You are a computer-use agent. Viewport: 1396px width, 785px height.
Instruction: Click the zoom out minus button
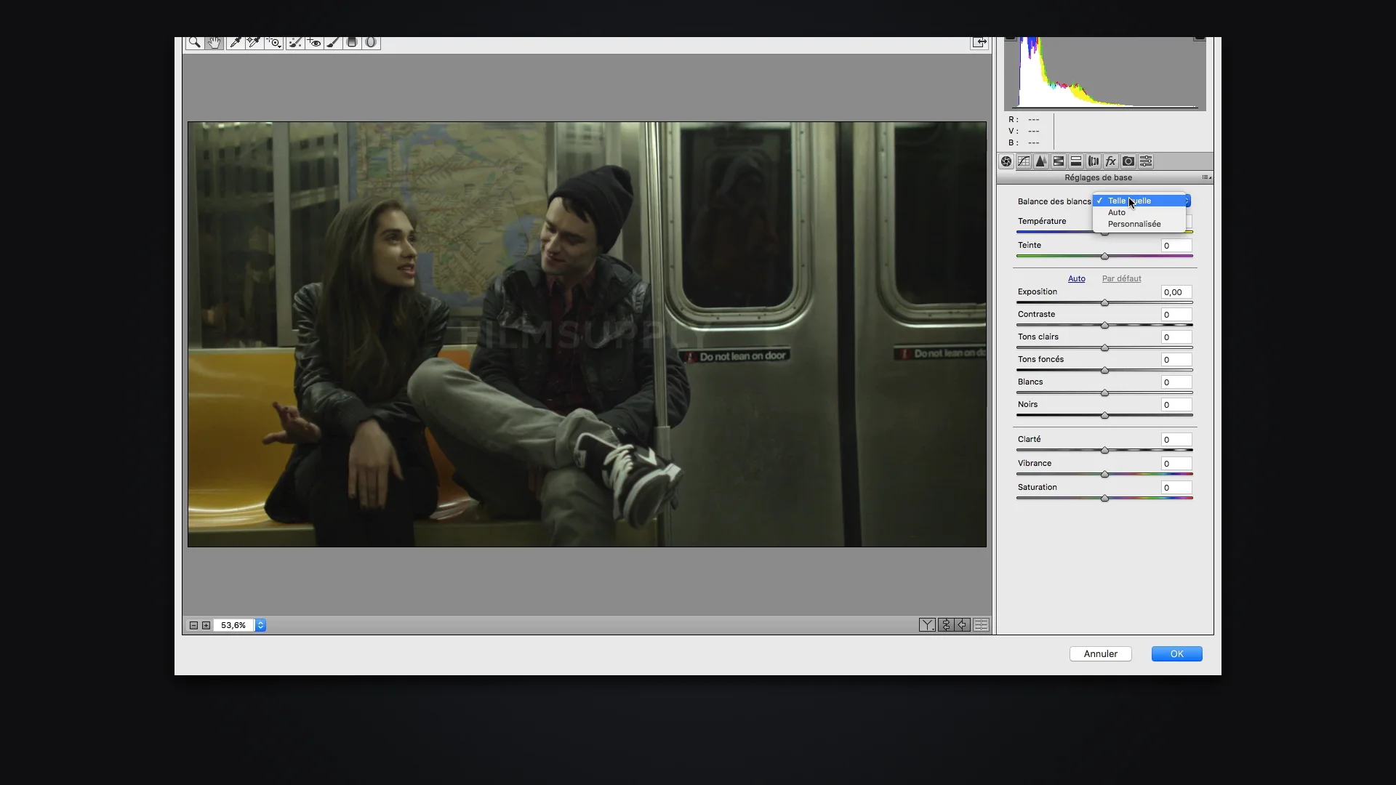[193, 625]
